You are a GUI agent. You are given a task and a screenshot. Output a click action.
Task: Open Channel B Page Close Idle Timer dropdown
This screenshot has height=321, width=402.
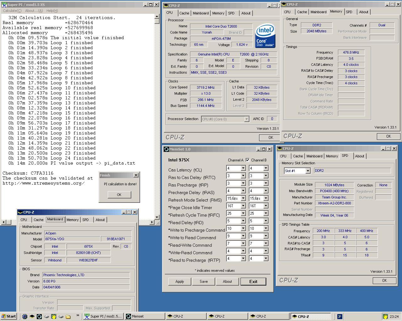[266, 206]
